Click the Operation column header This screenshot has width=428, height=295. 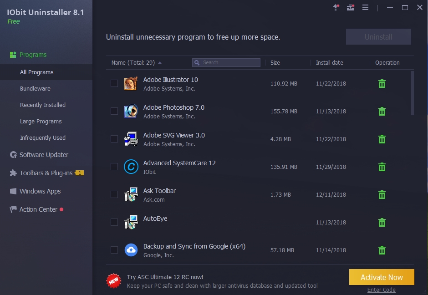click(387, 62)
